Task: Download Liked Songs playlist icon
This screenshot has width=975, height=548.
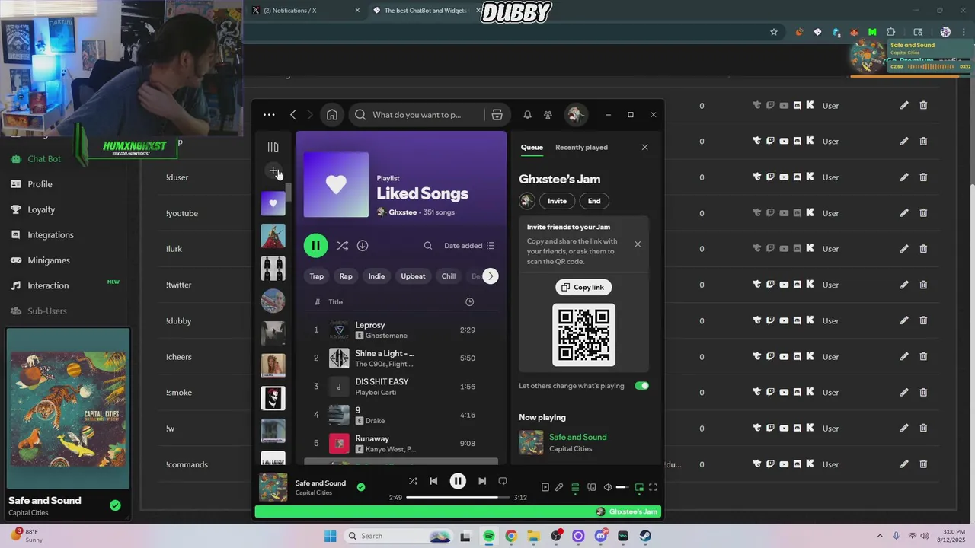Action: pyautogui.click(x=363, y=246)
